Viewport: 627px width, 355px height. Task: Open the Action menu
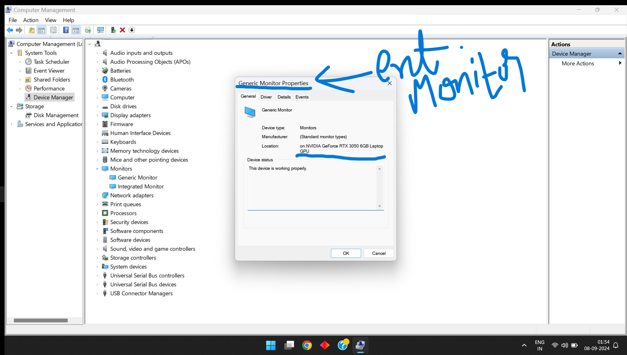(x=31, y=20)
